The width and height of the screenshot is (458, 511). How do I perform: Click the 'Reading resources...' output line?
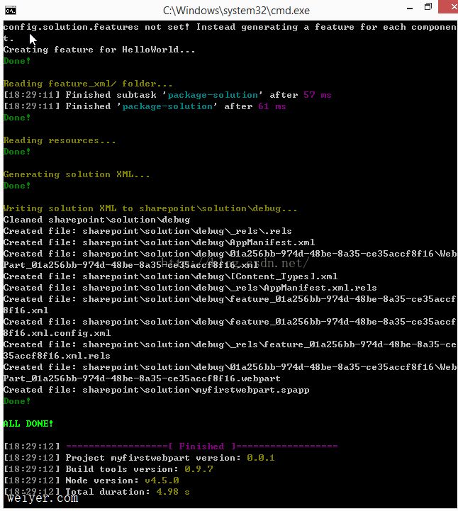pyautogui.click(x=60, y=140)
